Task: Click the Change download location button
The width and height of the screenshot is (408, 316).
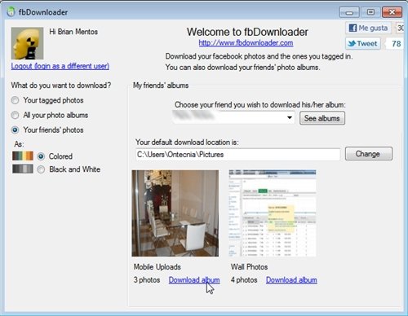Action: pyautogui.click(x=369, y=154)
